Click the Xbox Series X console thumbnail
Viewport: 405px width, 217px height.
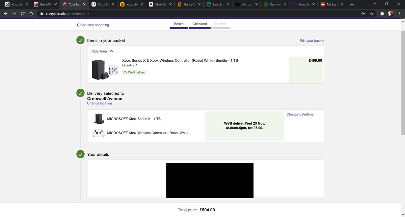[99, 119]
